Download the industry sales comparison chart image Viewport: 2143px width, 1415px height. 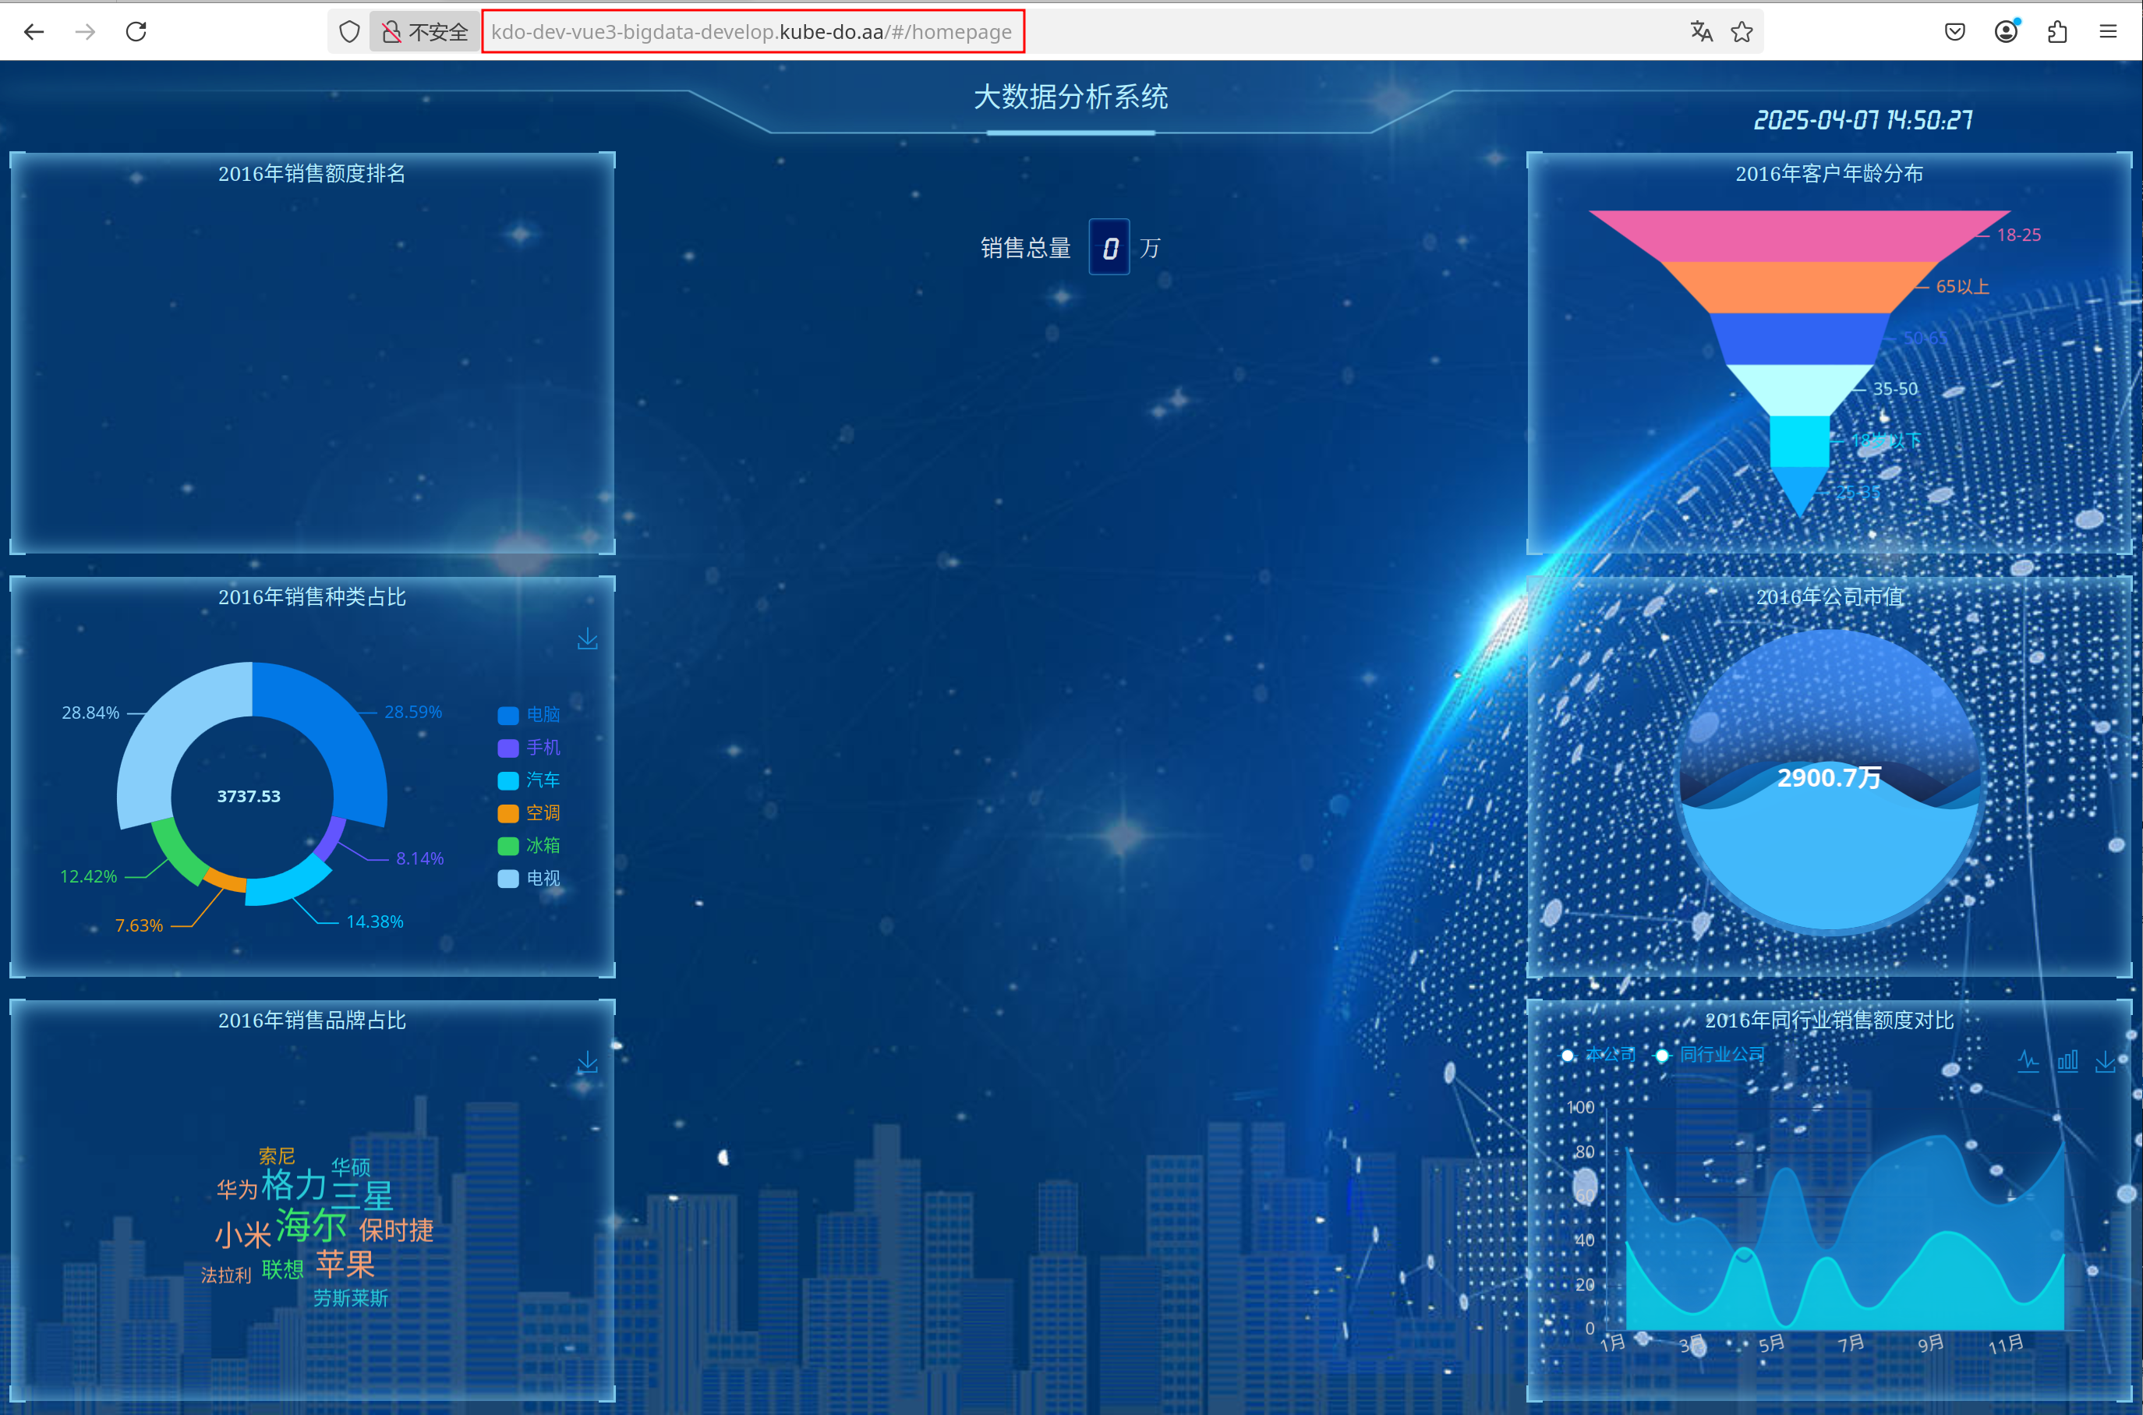(2105, 1061)
